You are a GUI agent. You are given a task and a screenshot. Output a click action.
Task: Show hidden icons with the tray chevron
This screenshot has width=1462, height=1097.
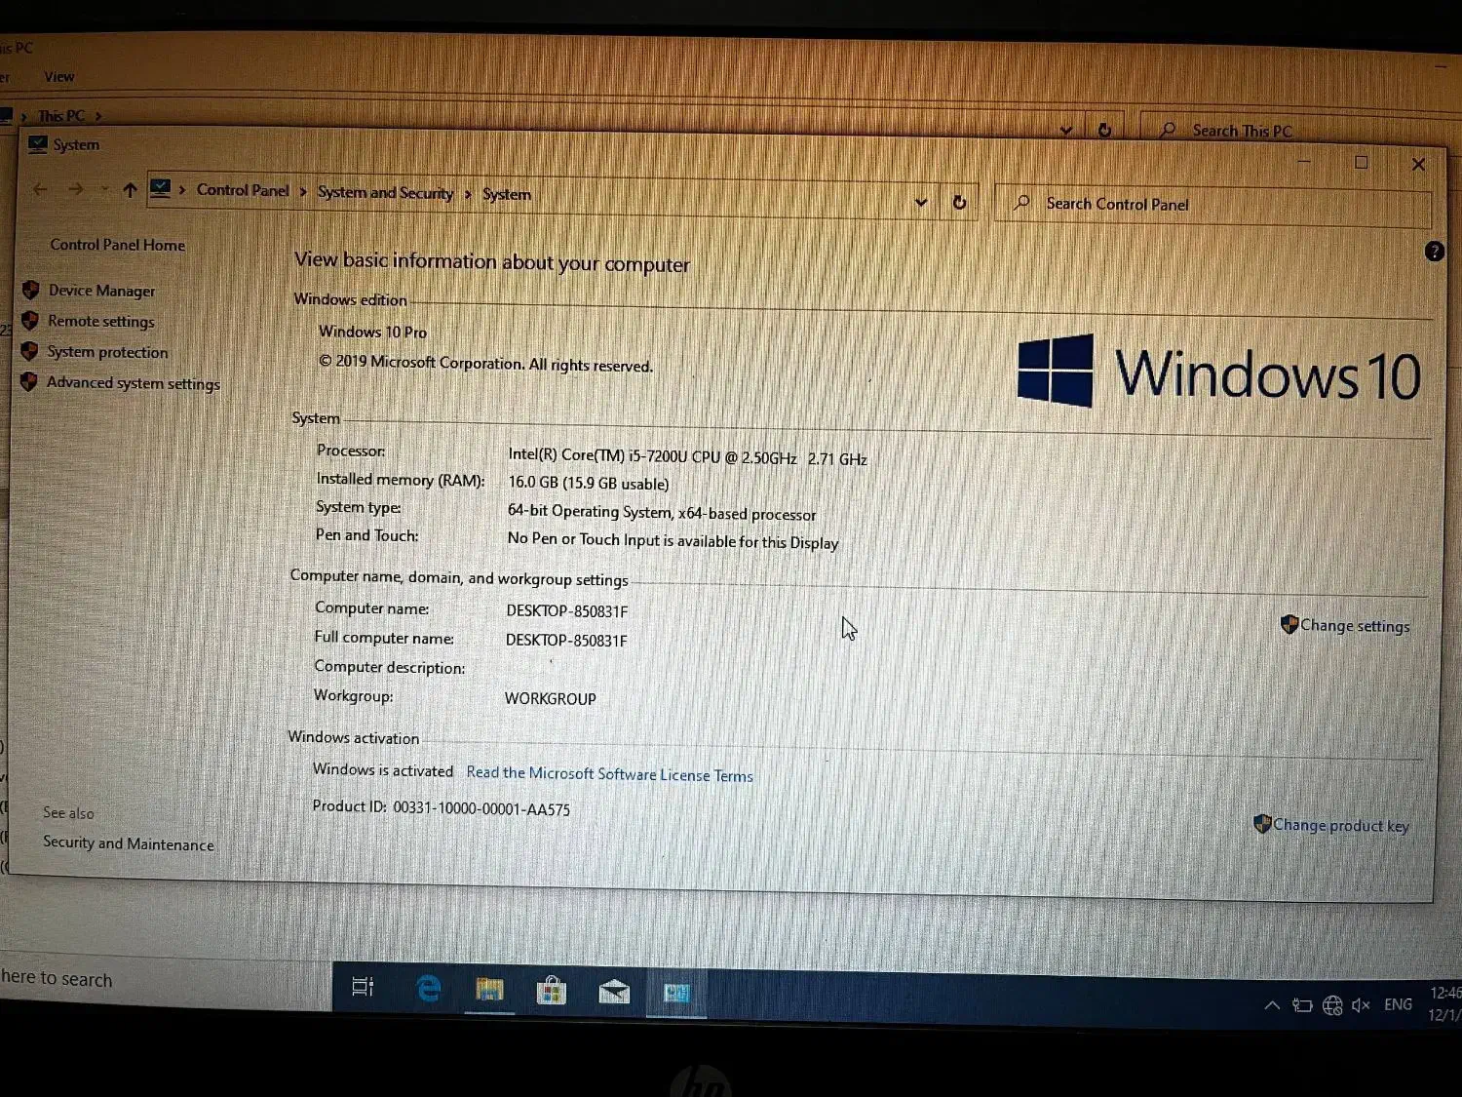pyautogui.click(x=1272, y=1004)
